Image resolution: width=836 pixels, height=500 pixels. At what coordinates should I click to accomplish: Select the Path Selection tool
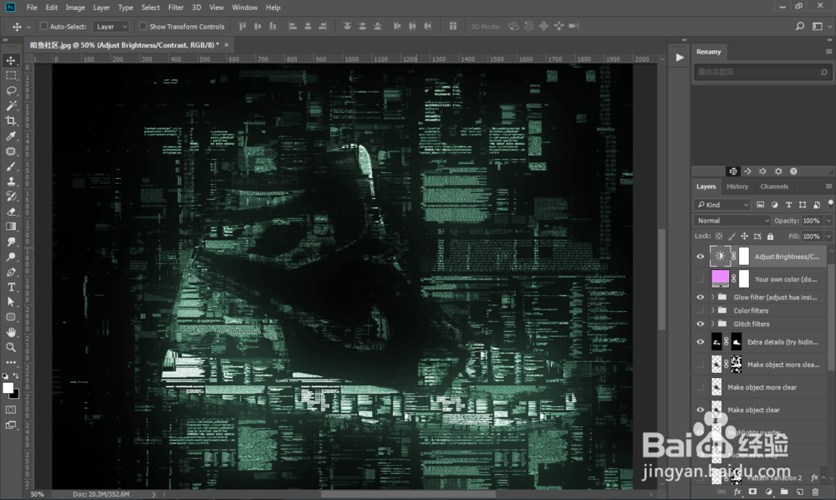11,302
